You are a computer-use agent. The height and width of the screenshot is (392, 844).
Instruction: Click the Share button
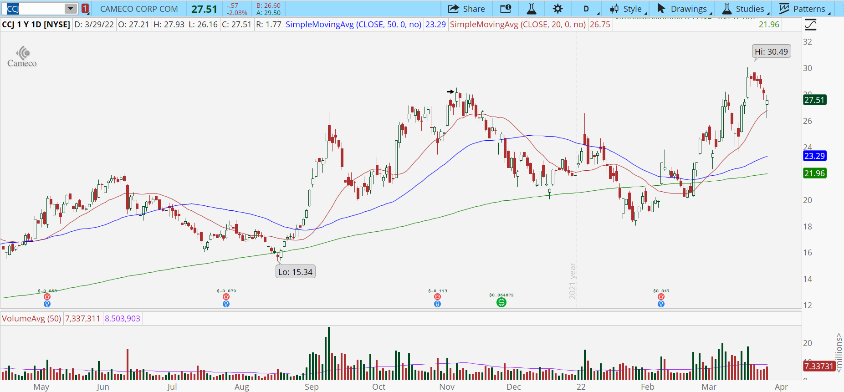466,9
